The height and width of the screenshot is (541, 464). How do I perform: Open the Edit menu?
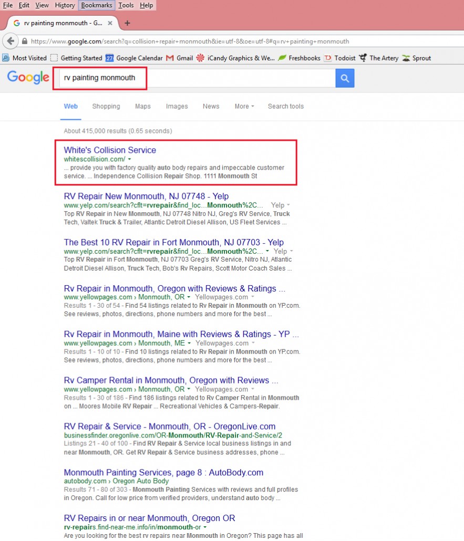click(x=24, y=5)
